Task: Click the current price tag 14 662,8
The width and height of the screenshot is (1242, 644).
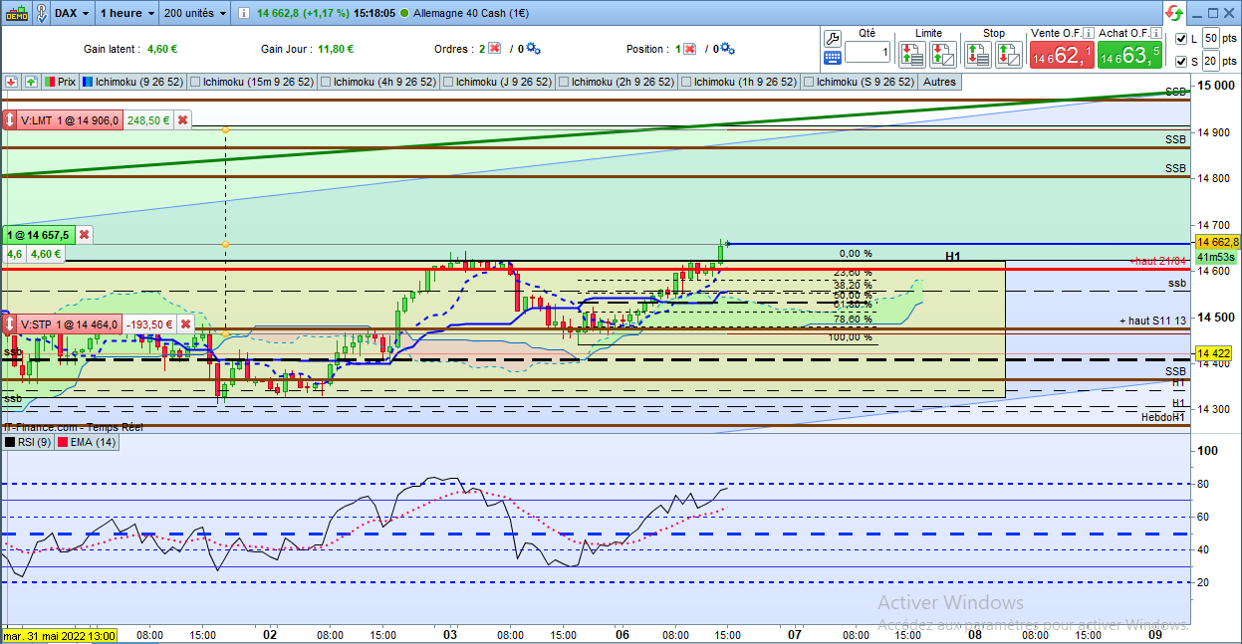Action: pos(1218,242)
